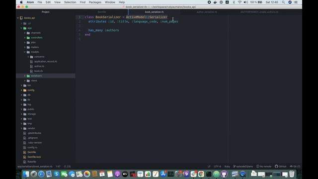
Task: Open GitHub Desktop from the Dock
Action: (x=224, y=174)
